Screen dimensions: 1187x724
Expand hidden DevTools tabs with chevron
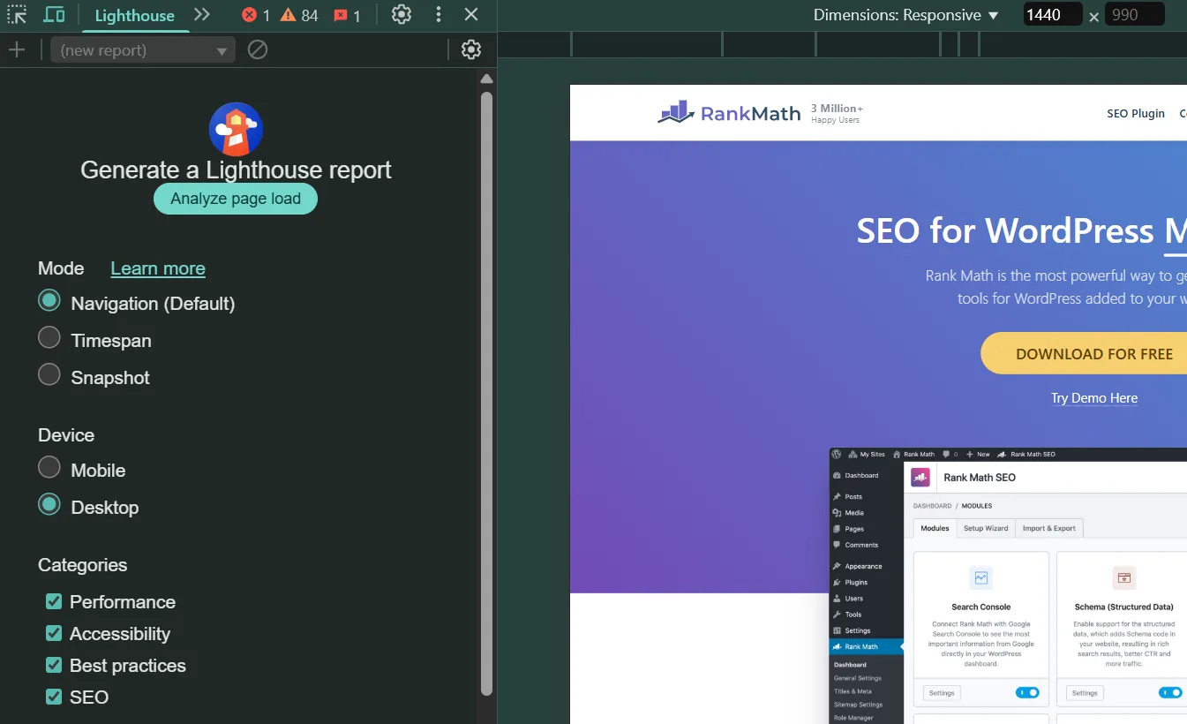(x=201, y=14)
